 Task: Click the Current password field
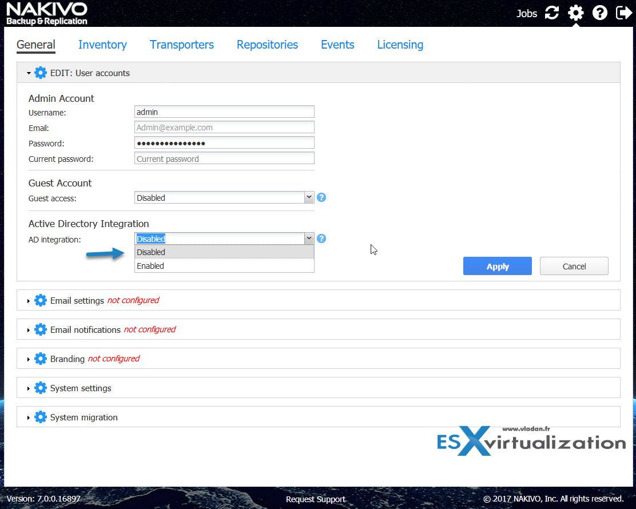(224, 158)
